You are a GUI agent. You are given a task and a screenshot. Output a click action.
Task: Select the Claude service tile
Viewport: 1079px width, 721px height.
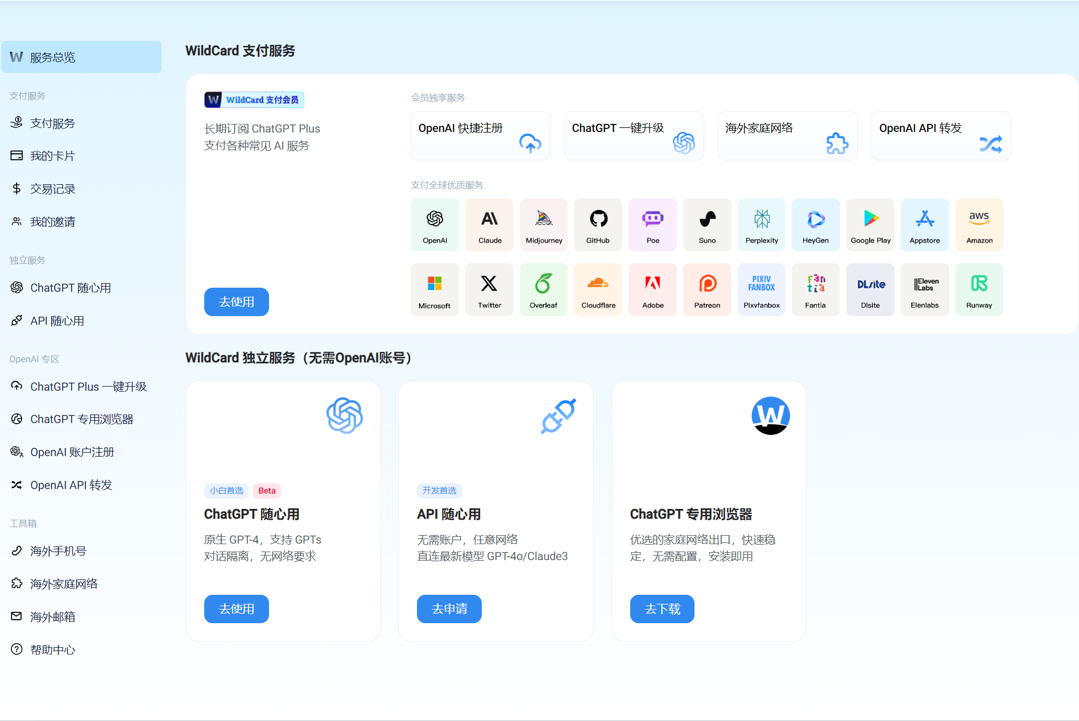click(x=489, y=225)
